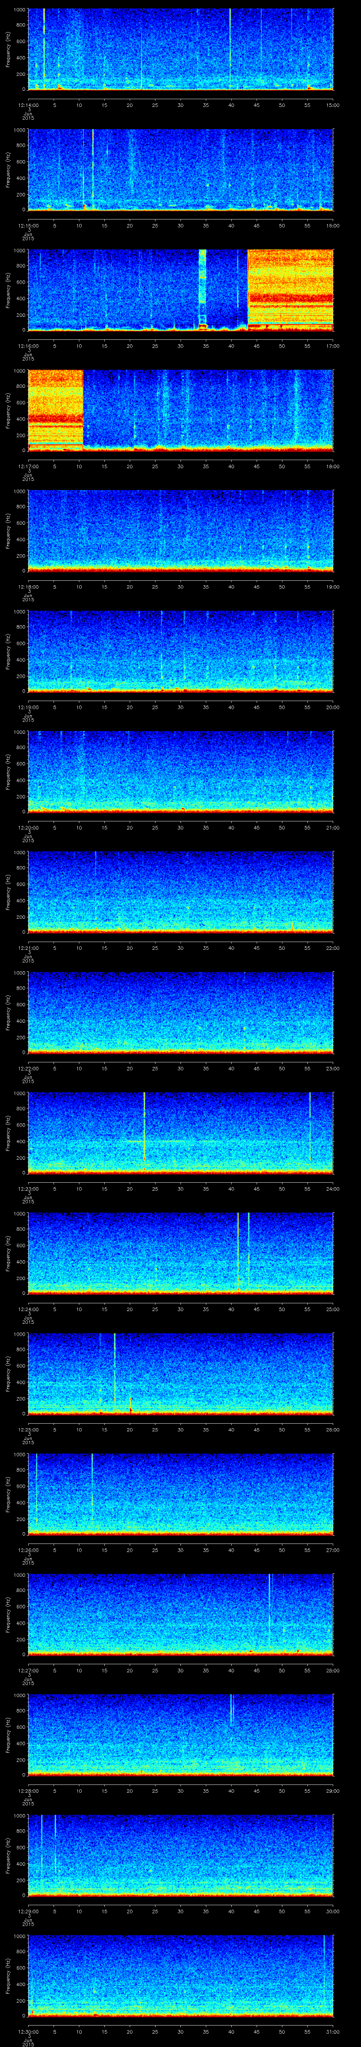Select the spectrogram panel starting at 12:15:00
The width and height of the screenshot is (361, 2047).
coord(180,169)
